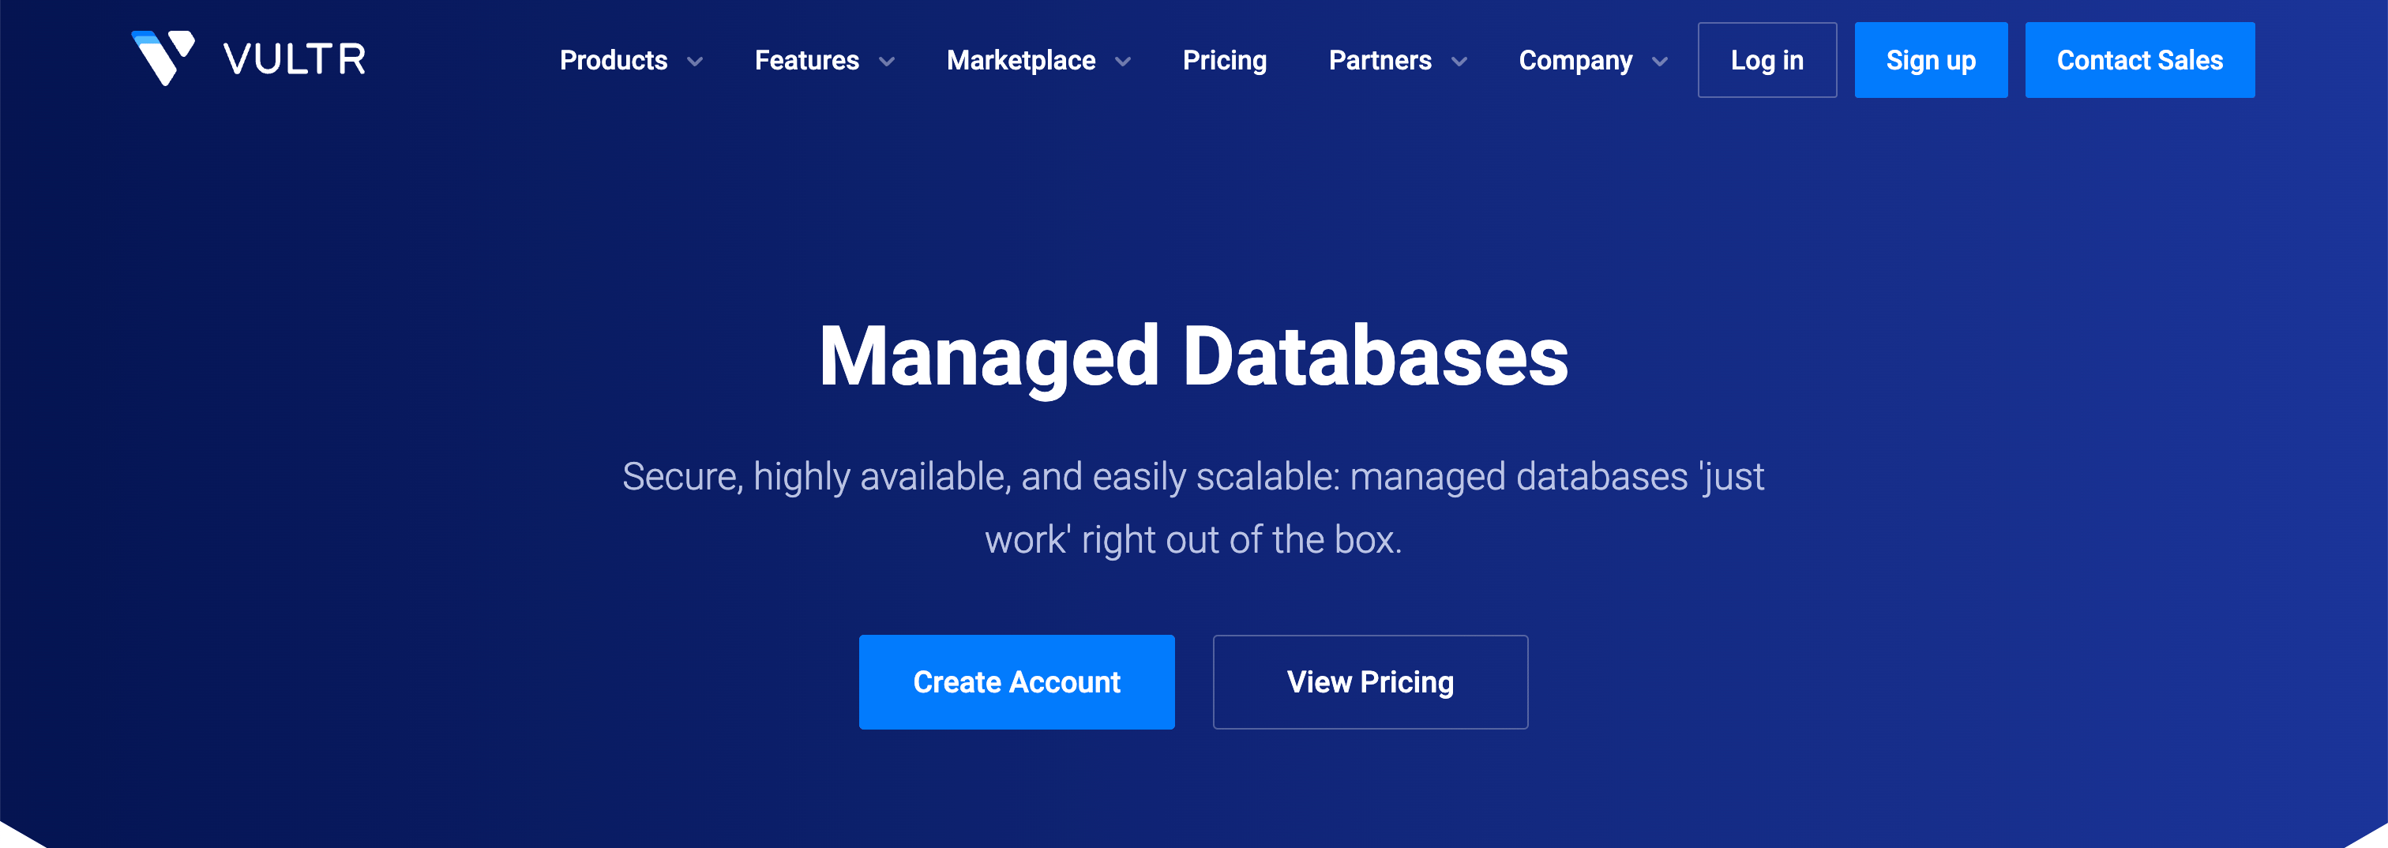The image size is (2388, 848).
Task: Click the VULTR wordmark text
Action: 295,59
